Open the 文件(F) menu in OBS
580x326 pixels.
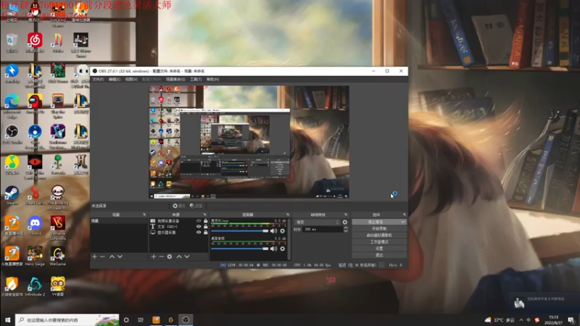point(98,80)
